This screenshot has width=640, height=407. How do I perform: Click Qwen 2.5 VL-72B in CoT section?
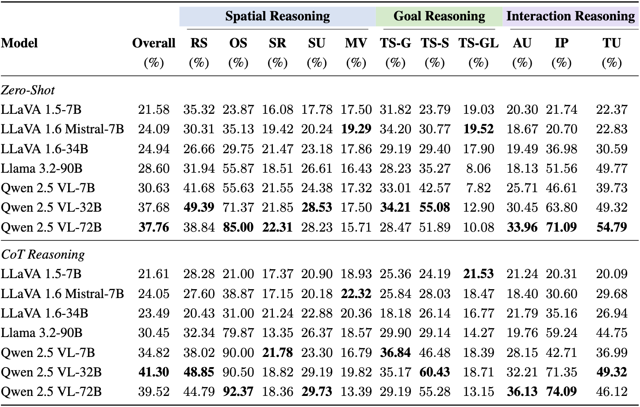pyautogui.click(x=51, y=391)
